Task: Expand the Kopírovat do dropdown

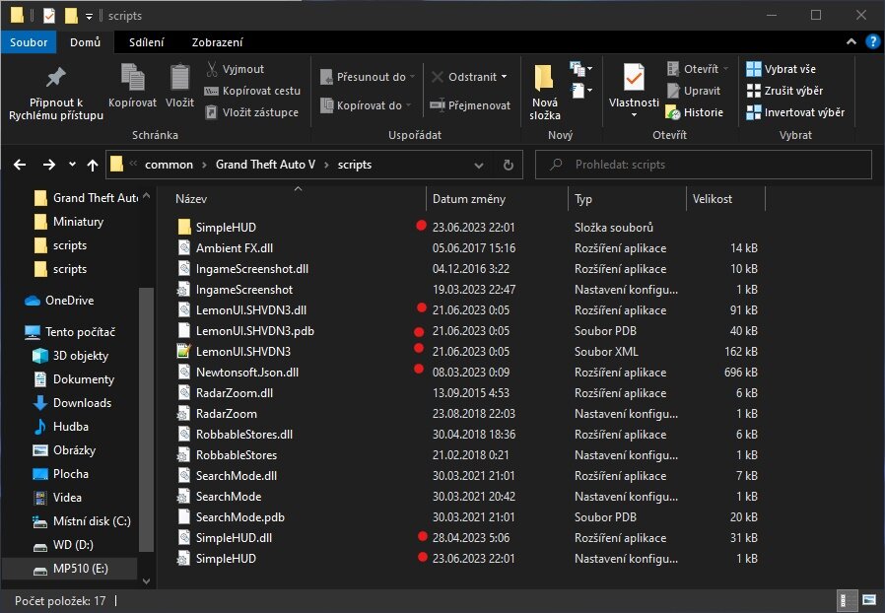Action: point(409,105)
